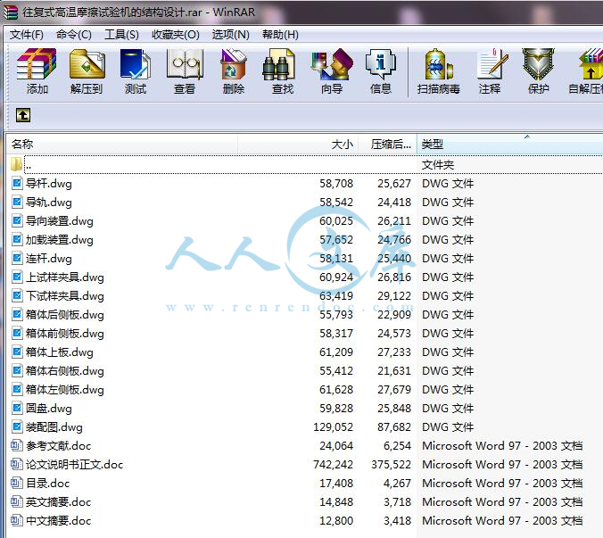
Task: Click size value 17,408
Action: (x=336, y=483)
